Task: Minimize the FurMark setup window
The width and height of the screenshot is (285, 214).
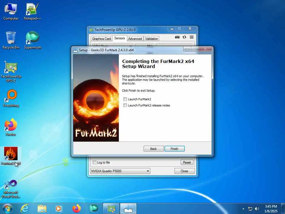Action: tap(187, 49)
